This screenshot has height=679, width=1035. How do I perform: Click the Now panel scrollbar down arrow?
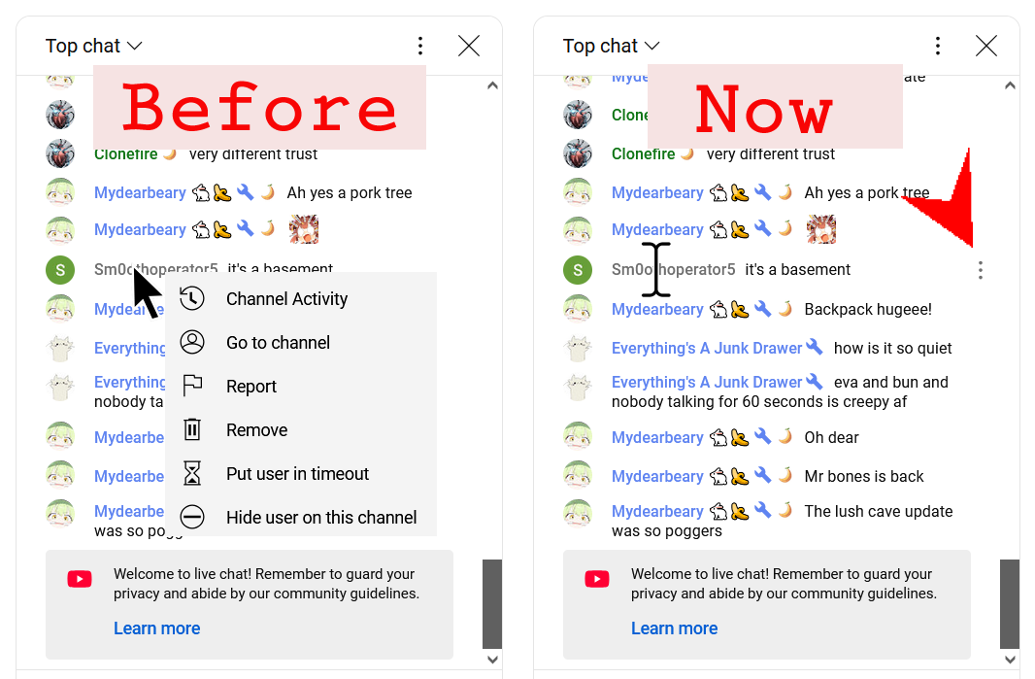[x=1010, y=660]
